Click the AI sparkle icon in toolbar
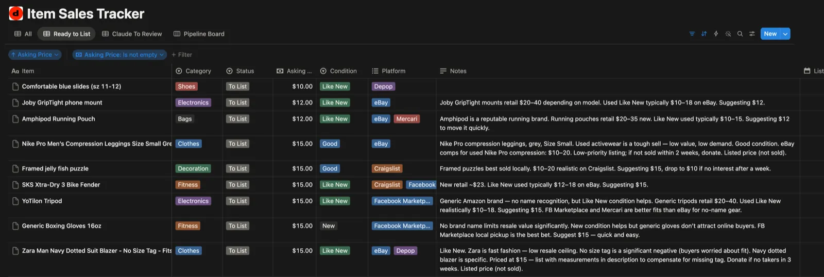Image resolution: width=824 pixels, height=277 pixels. (x=728, y=34)
